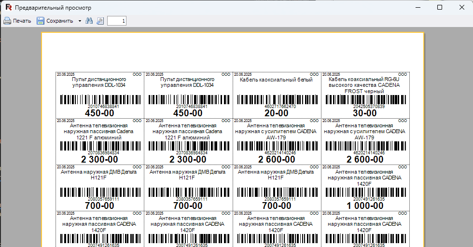473x247 pixels.
Task: Click the FastReport logo in title bar
Action: point(9,8)
